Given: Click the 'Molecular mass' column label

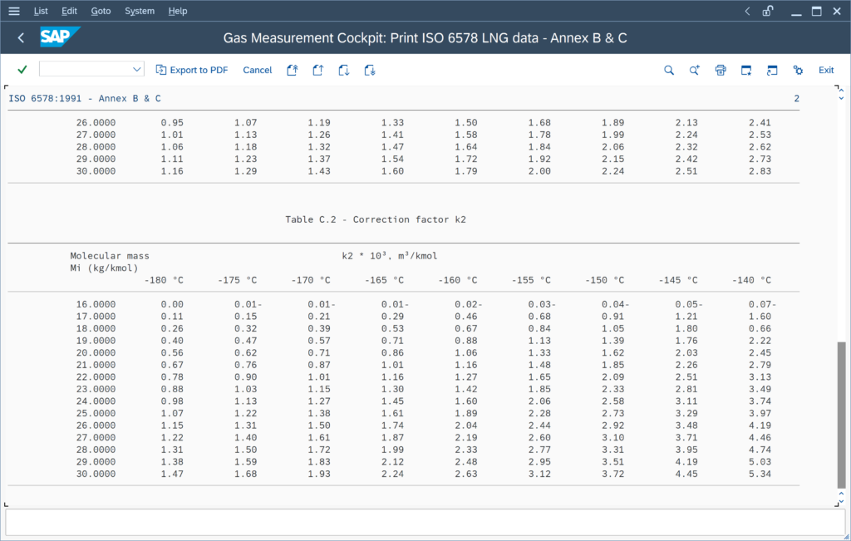Looking at the screenshot, I should [110, 256].
